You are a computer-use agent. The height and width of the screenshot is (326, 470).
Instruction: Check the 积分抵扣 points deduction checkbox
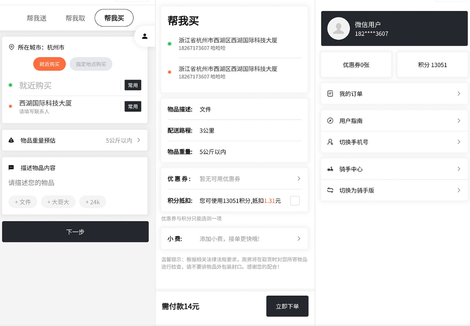pos(295,200)
